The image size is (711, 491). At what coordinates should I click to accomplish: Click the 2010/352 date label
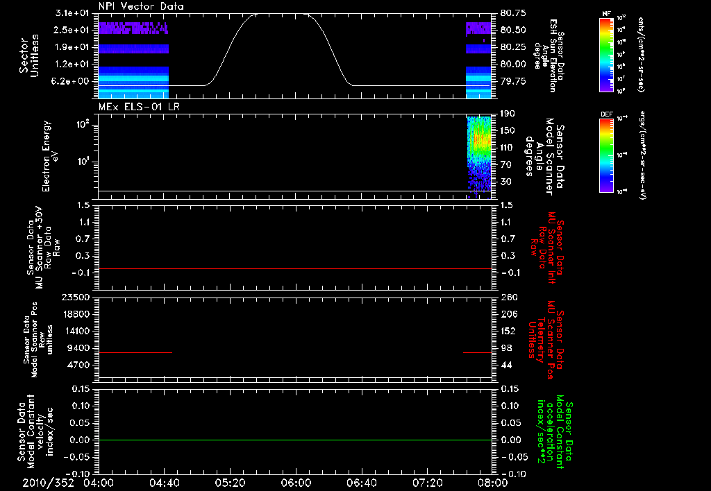point(48,483)
